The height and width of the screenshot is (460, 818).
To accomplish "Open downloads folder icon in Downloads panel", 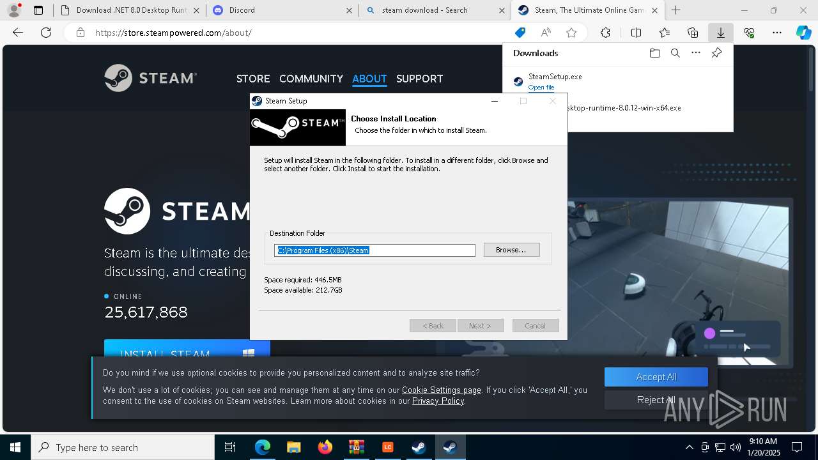I will coord(654,53).
